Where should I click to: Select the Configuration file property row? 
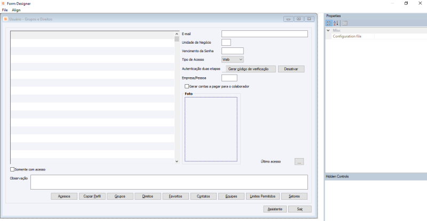pos(376,36)
